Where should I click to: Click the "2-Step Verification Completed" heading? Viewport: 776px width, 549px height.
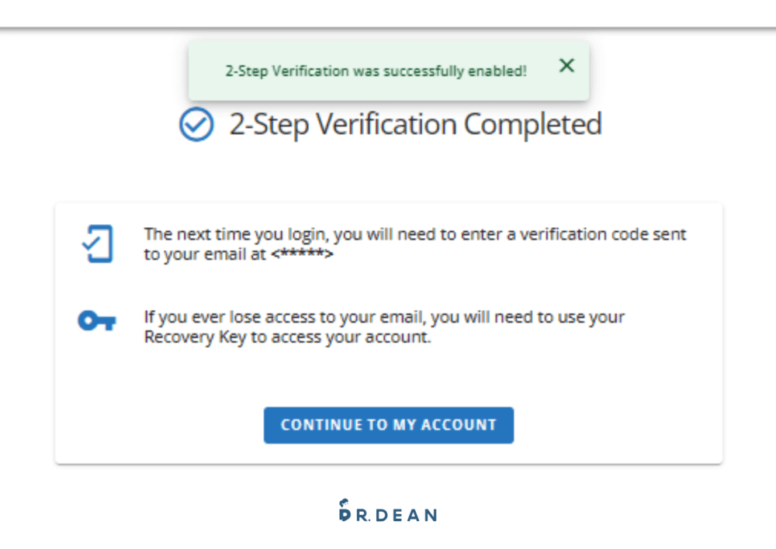coord(415,125)
